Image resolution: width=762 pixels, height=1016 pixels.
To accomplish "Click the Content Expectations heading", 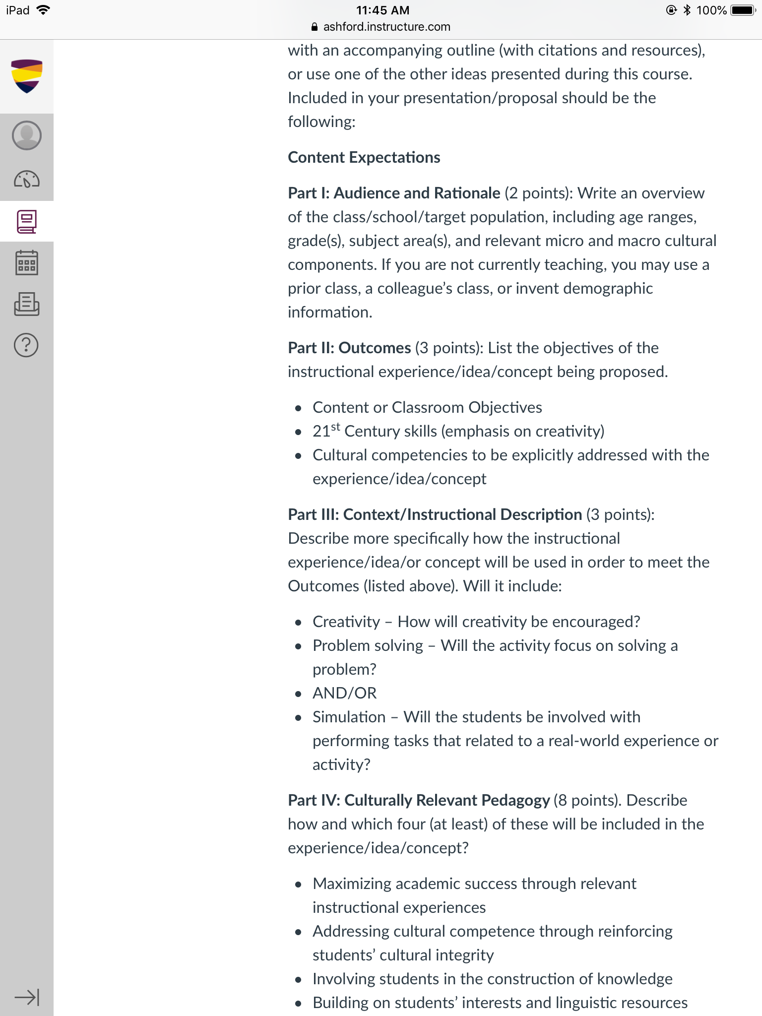I will point(364,157).
